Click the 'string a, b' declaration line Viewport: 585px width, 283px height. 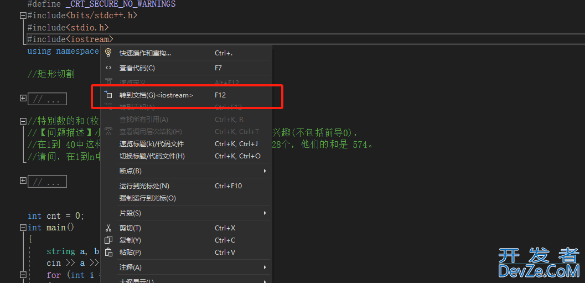tap(73, 251)
